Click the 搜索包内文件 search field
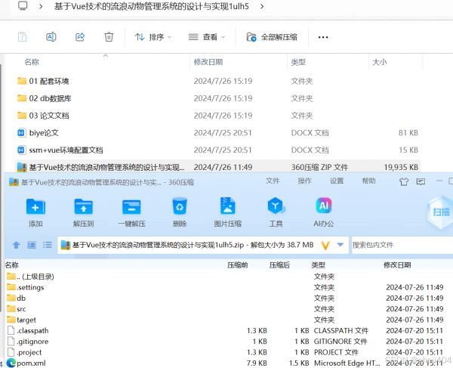 tap(402, 245)
